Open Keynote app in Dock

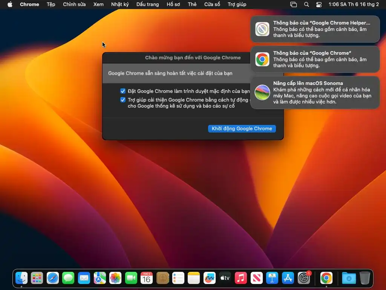click(272, 278)
